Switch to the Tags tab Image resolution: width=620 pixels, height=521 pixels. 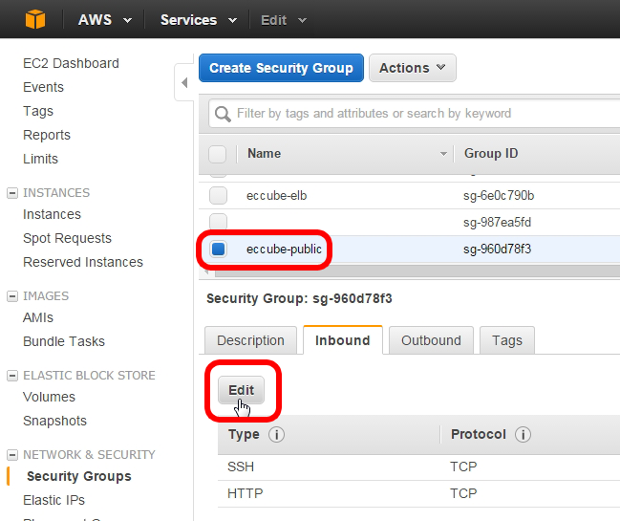click(507, 340)
